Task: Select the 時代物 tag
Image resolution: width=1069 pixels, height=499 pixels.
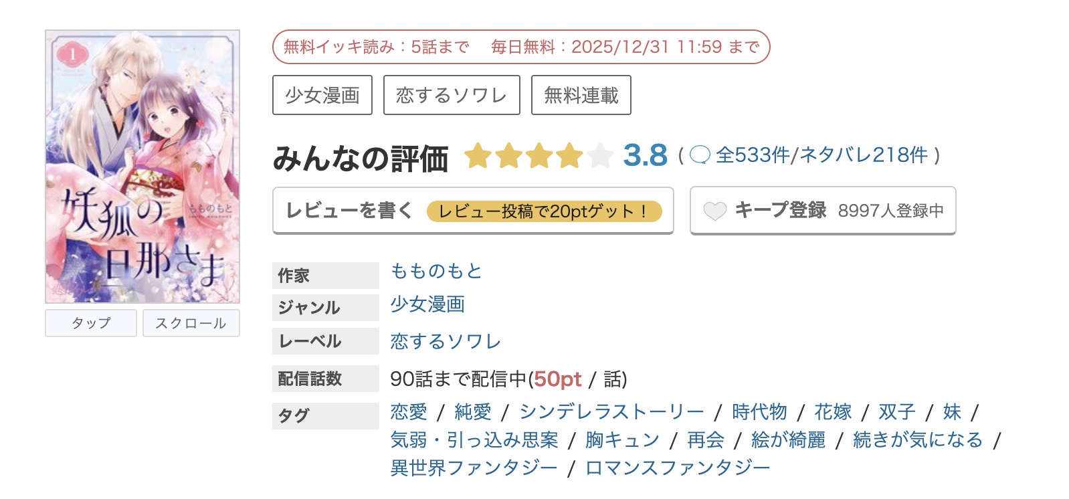Action: pyautogui.click(x=759, y=411)
